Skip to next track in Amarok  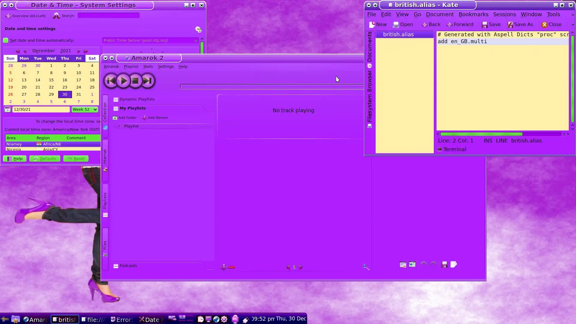[148, 81]
